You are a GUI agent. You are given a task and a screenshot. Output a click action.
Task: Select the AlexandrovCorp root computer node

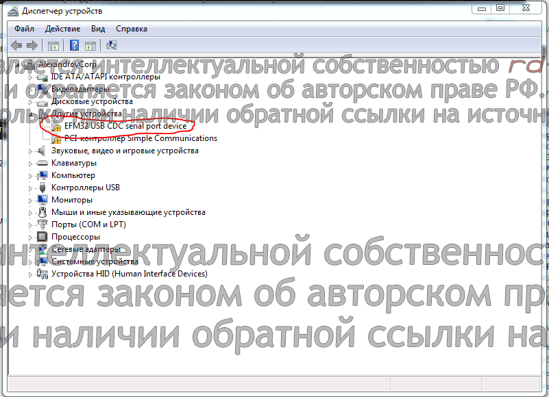tap(66, 64)
